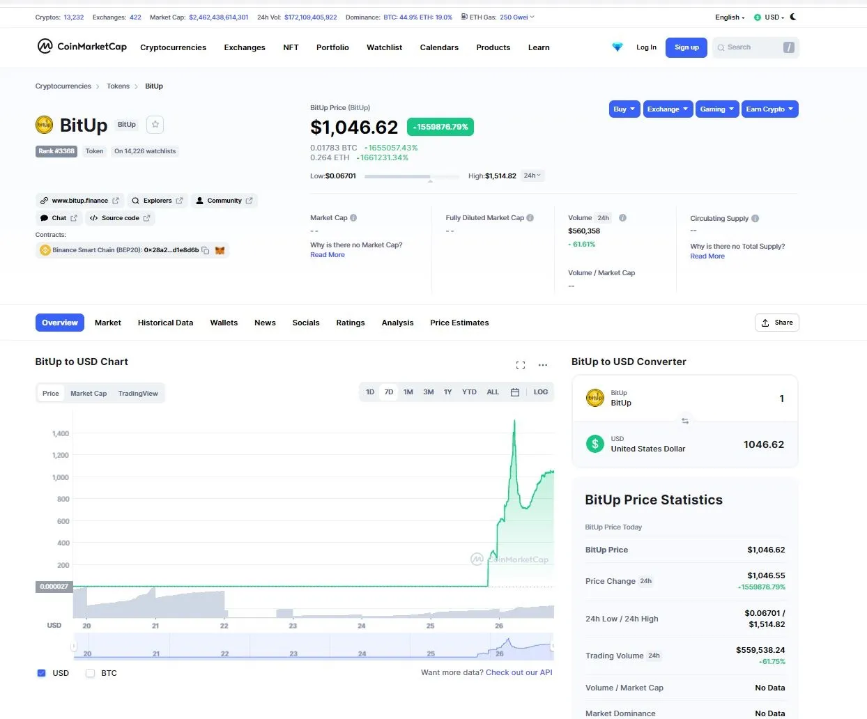The width and height of the screenshot is (867, 719).
Task: Click the Share button
Action: point(777,323)
